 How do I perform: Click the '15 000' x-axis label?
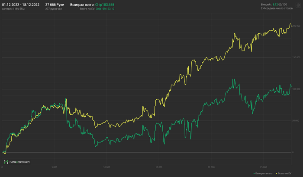click(x=159, y=167)
